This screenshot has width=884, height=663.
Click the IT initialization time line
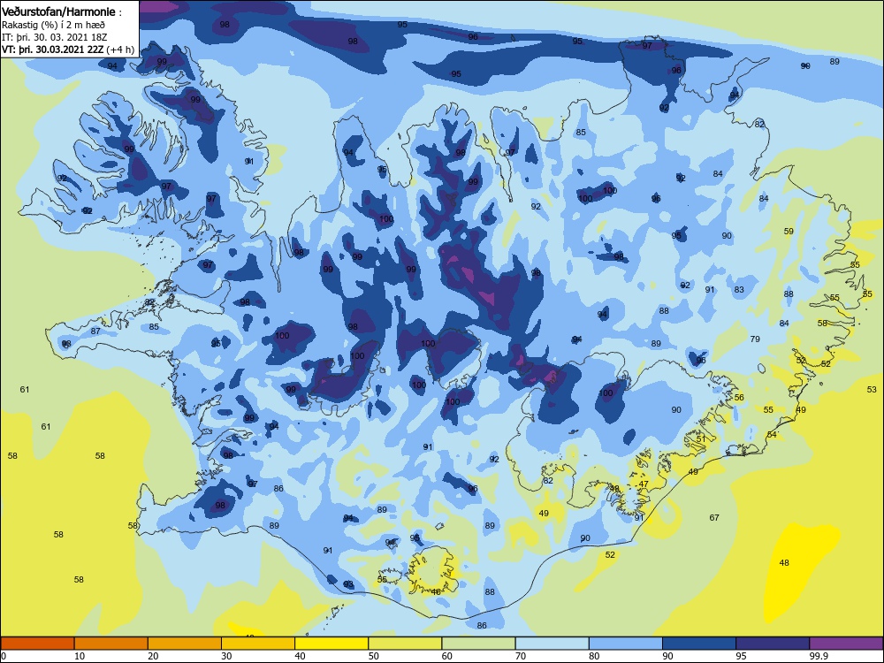54,37
